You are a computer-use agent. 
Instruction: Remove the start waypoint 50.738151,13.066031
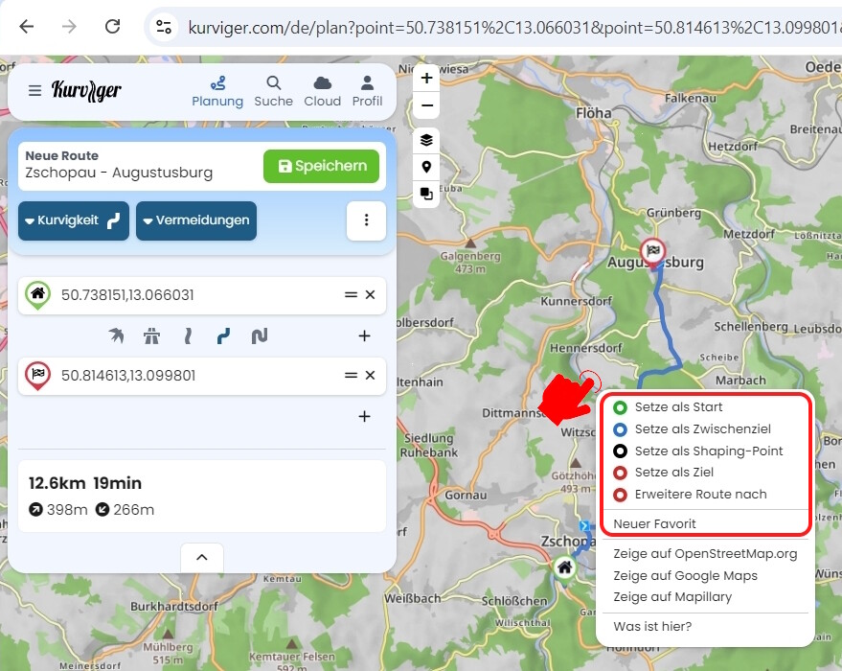click(370, 295)
